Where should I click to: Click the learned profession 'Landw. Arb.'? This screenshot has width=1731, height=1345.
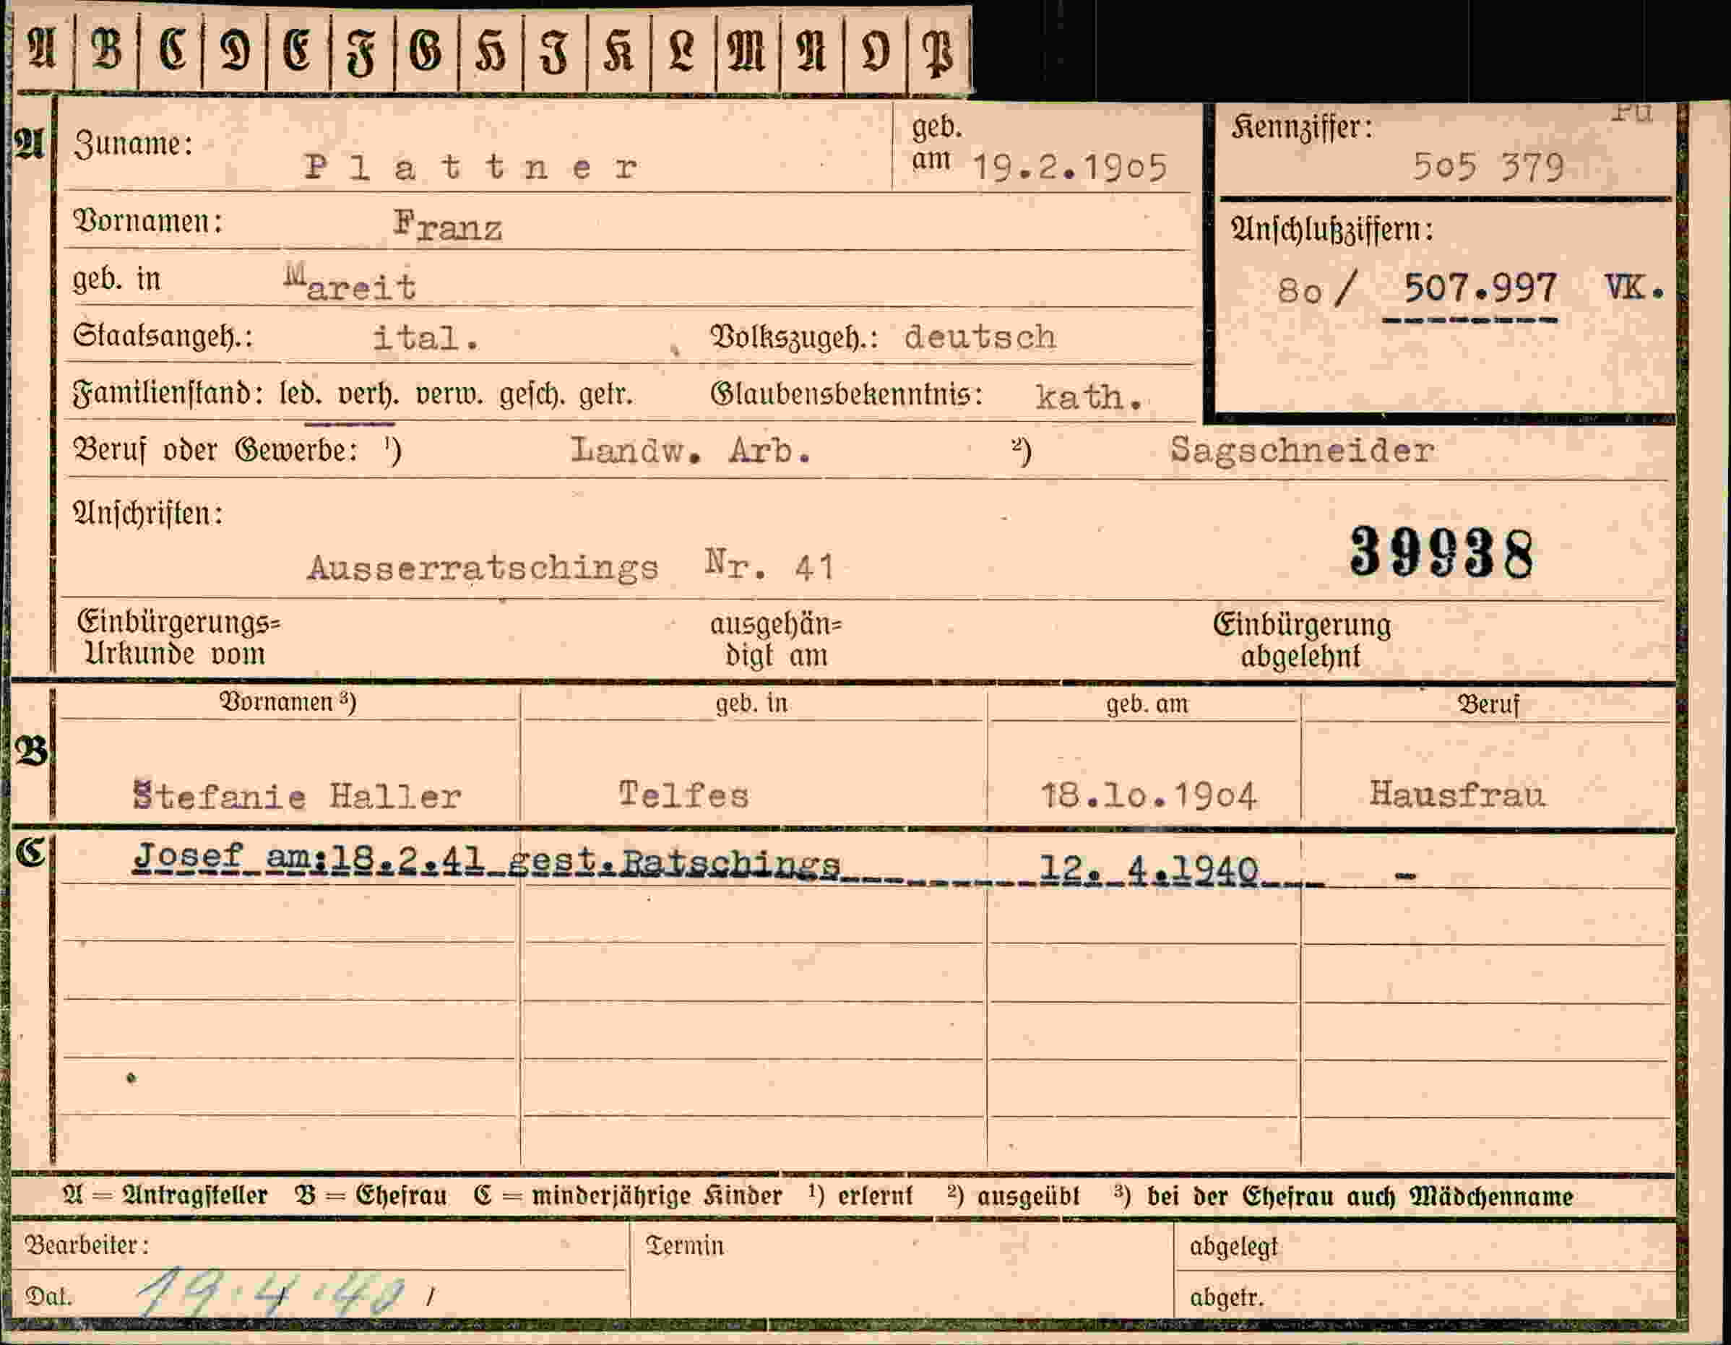click(691, 450)
